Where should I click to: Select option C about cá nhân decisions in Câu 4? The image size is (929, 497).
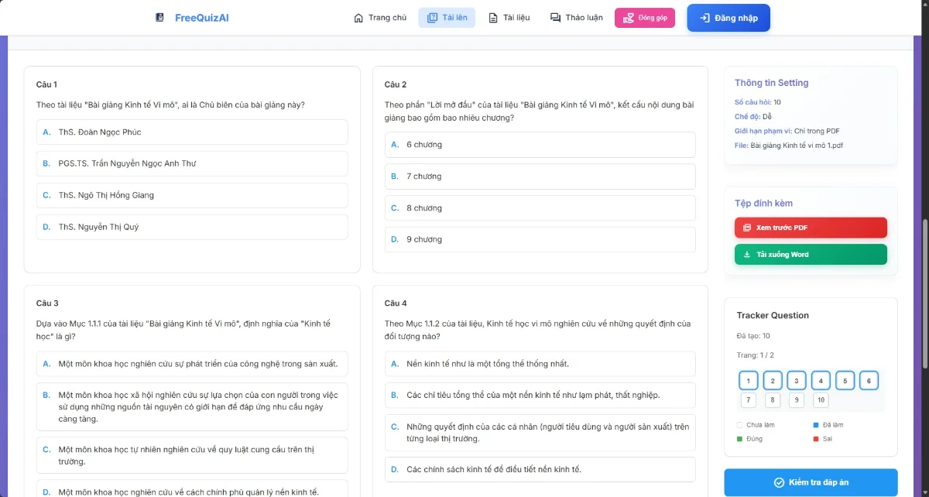tap(540, 433)
